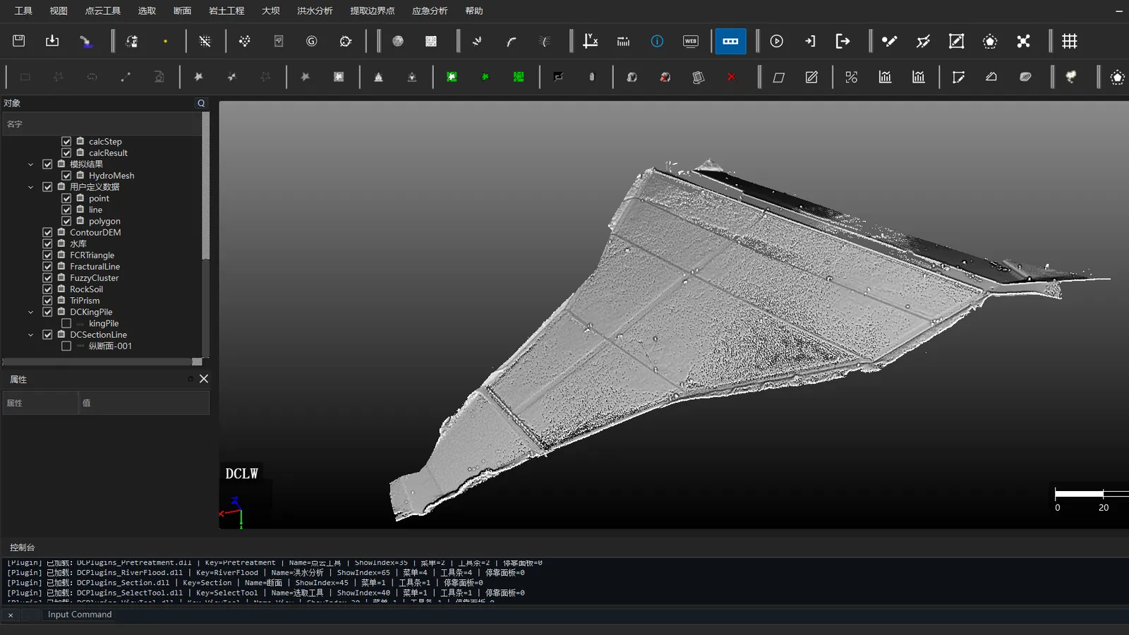1129x635 pixels.
Task: Open the WEB tool icon
Action: (x=691, y=41)
